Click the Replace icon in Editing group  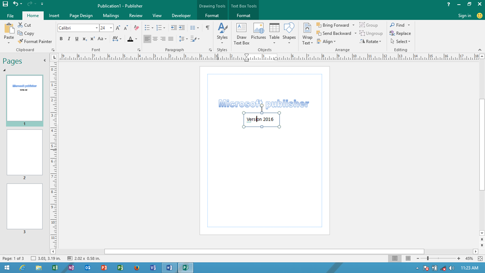tap(400, 33)
